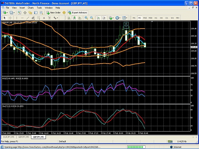The image size is (199, 149).
Task: Select the text tool marked A
Action: (x=44, y=18)
